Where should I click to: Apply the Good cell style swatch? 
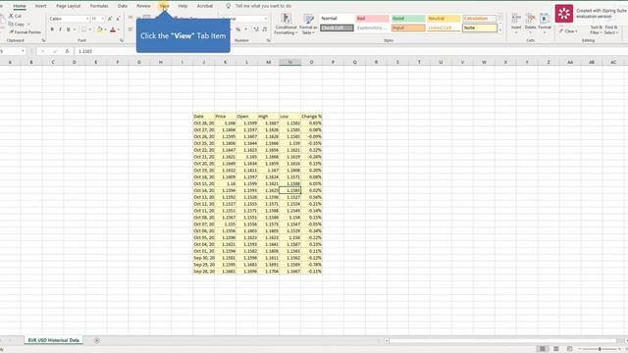pos(408,19)
